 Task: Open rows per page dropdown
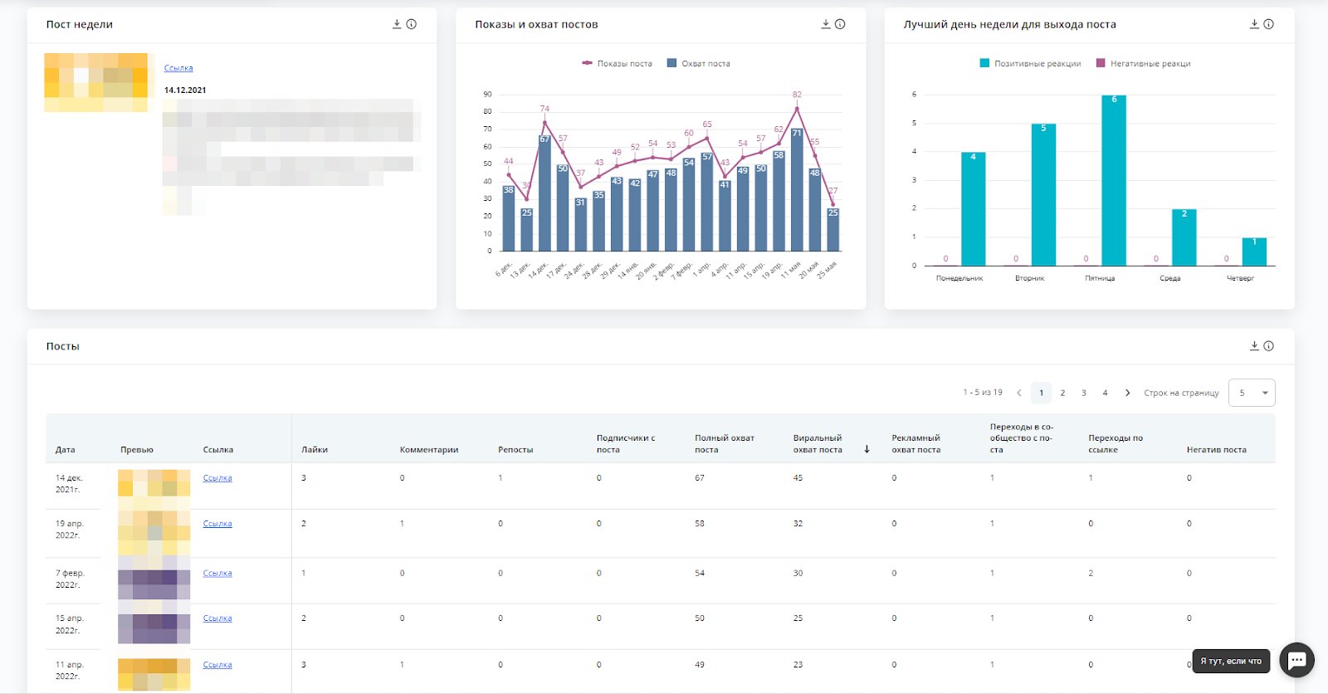tap(1252, 393)
